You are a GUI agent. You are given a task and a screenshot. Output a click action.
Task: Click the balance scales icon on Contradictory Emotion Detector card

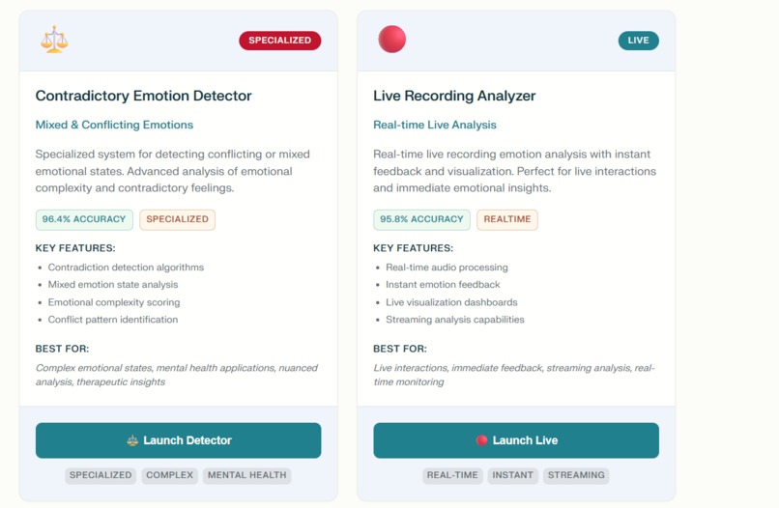[54, 40]
